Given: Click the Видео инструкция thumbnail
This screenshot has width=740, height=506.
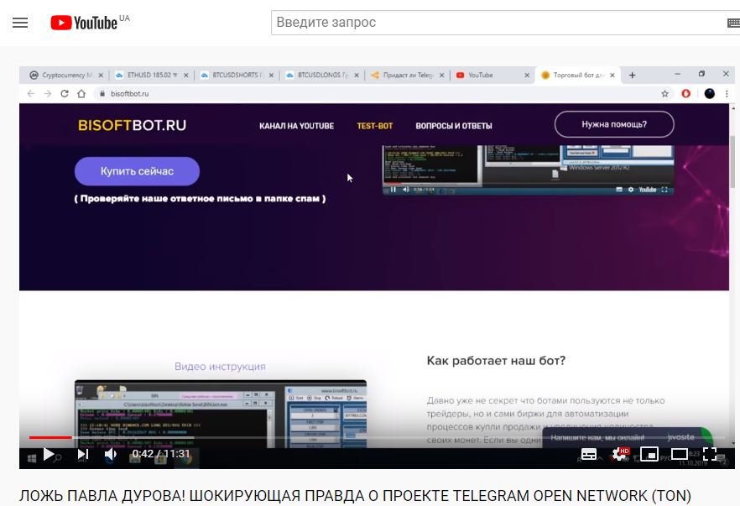Looking at the screenshot, I should [x=221, y=414].
